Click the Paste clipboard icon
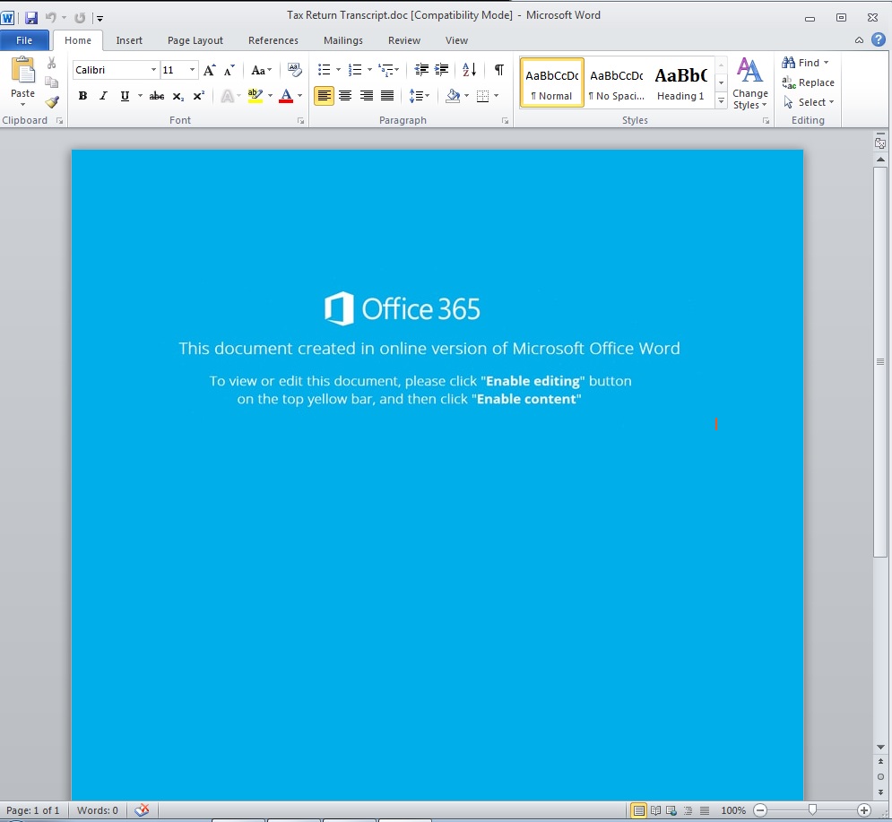Viewport: 892px width, 822px height. (22, 71)
